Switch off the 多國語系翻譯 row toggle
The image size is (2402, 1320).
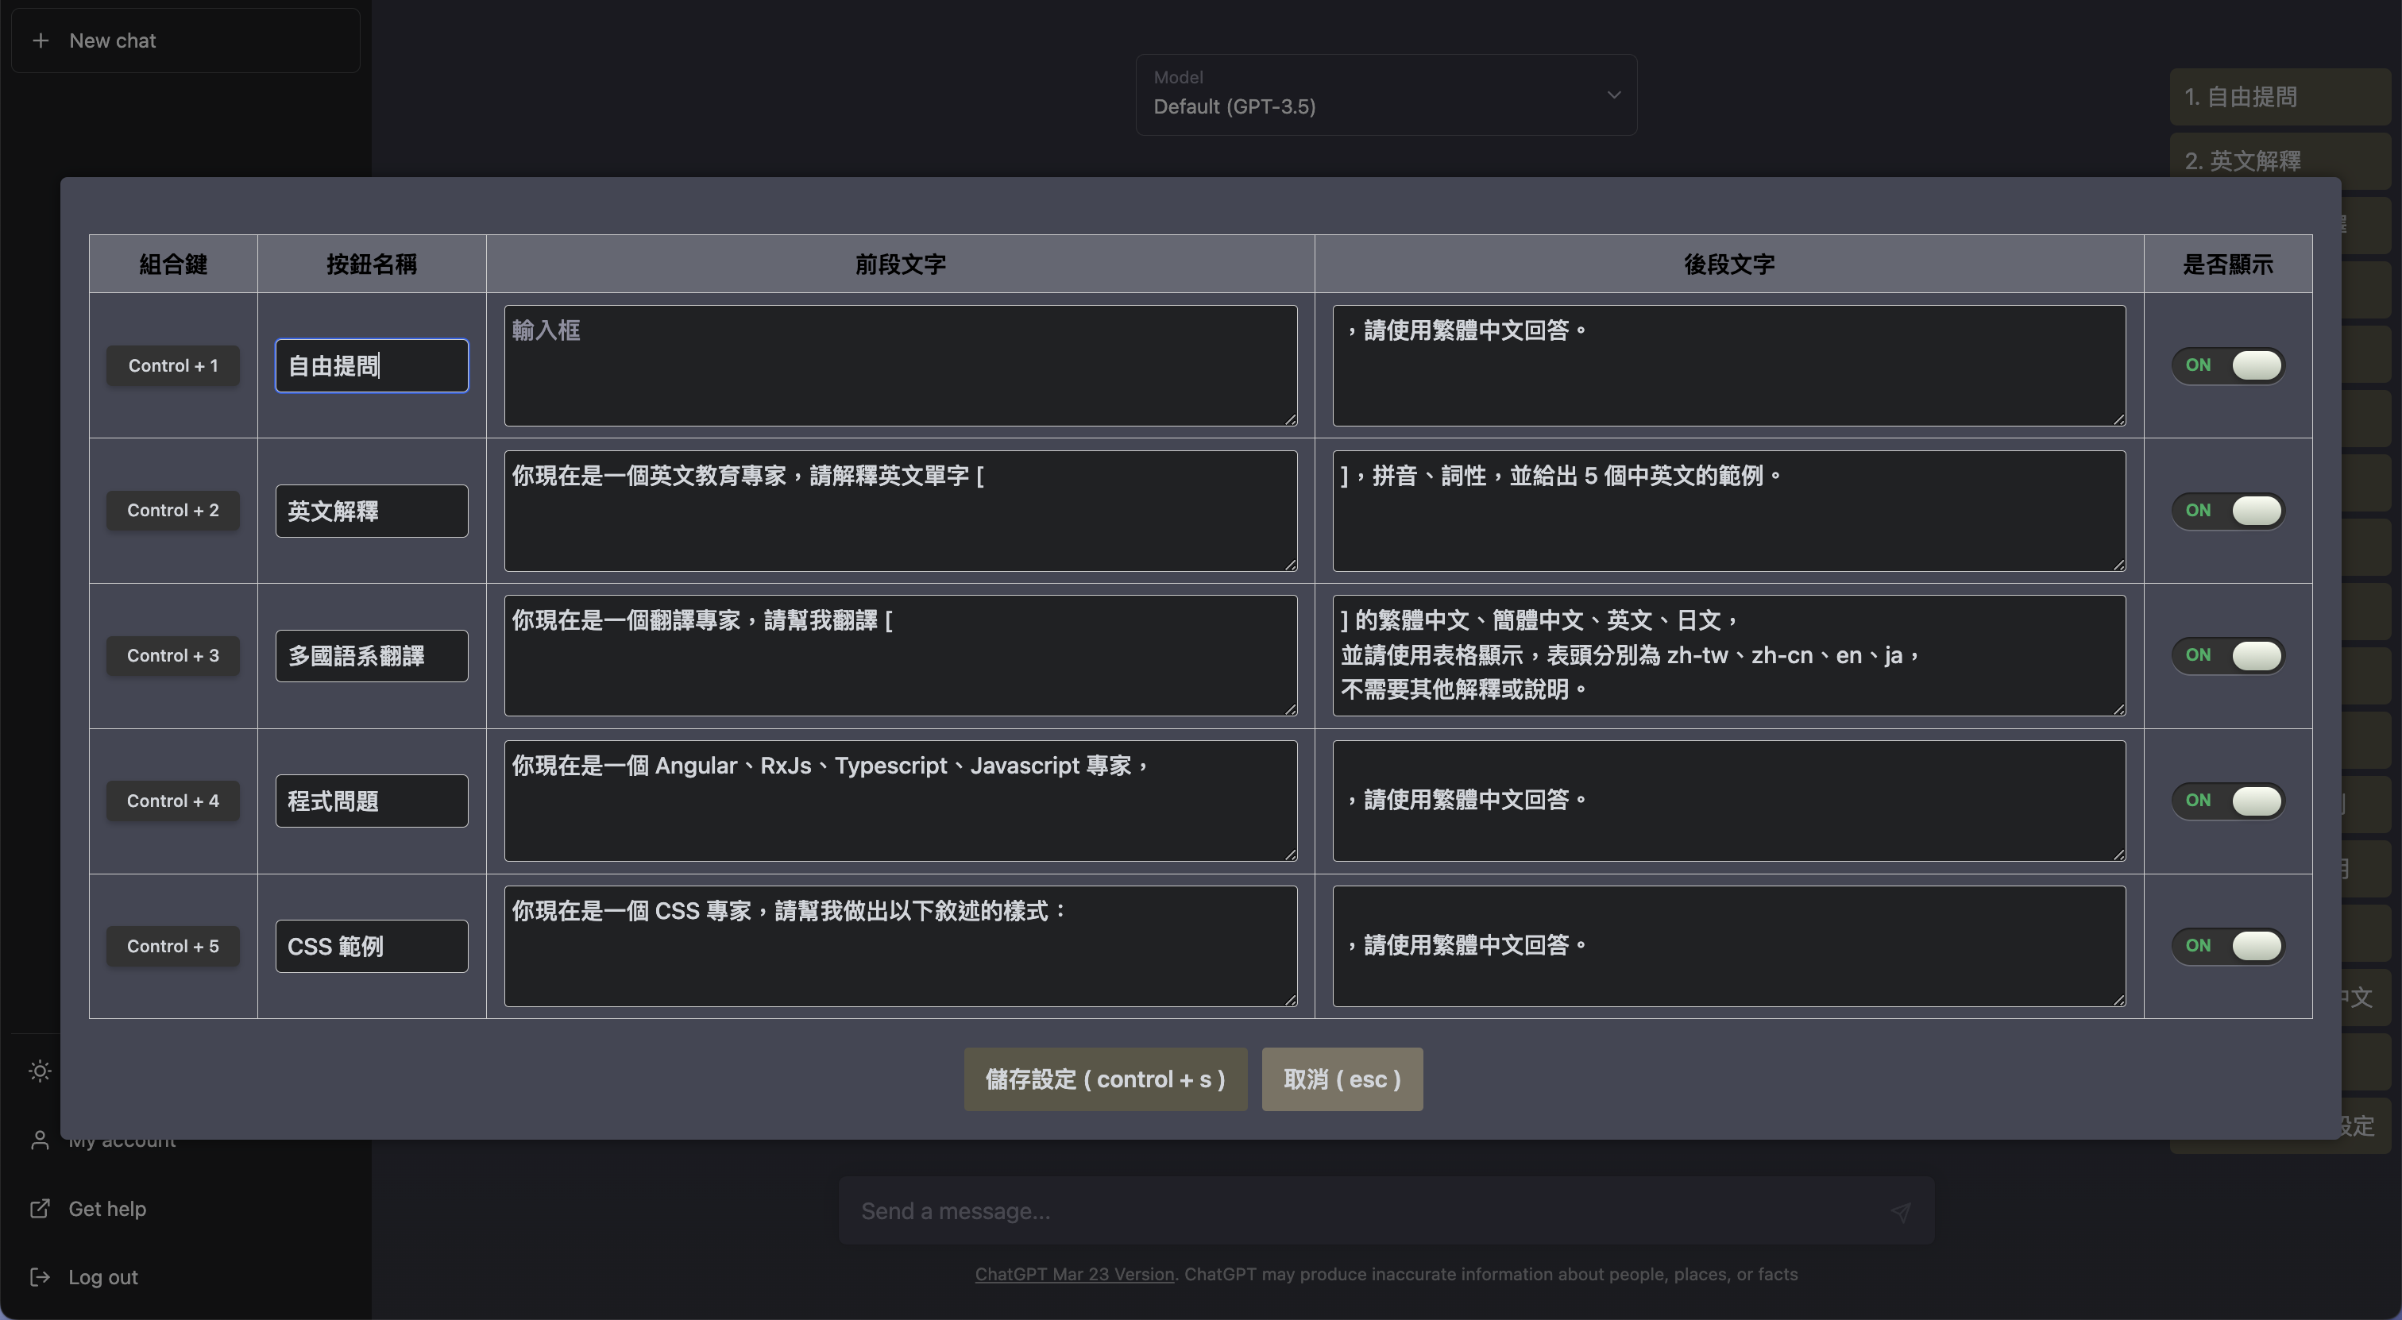point(2227,655)
